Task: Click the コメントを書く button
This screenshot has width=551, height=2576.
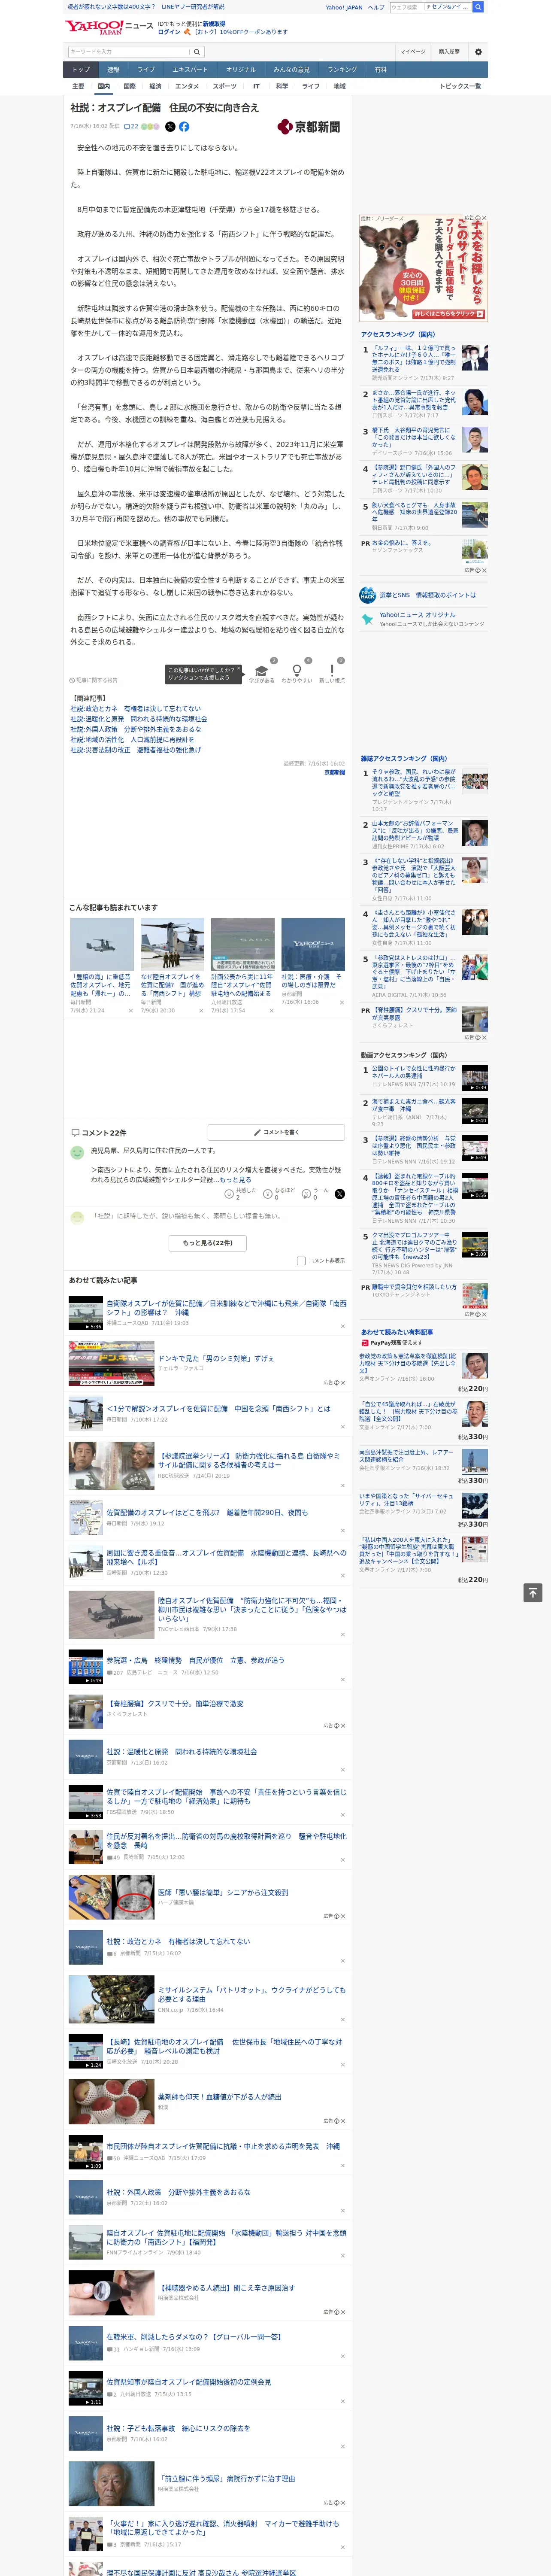Action: pos(277,1132)
